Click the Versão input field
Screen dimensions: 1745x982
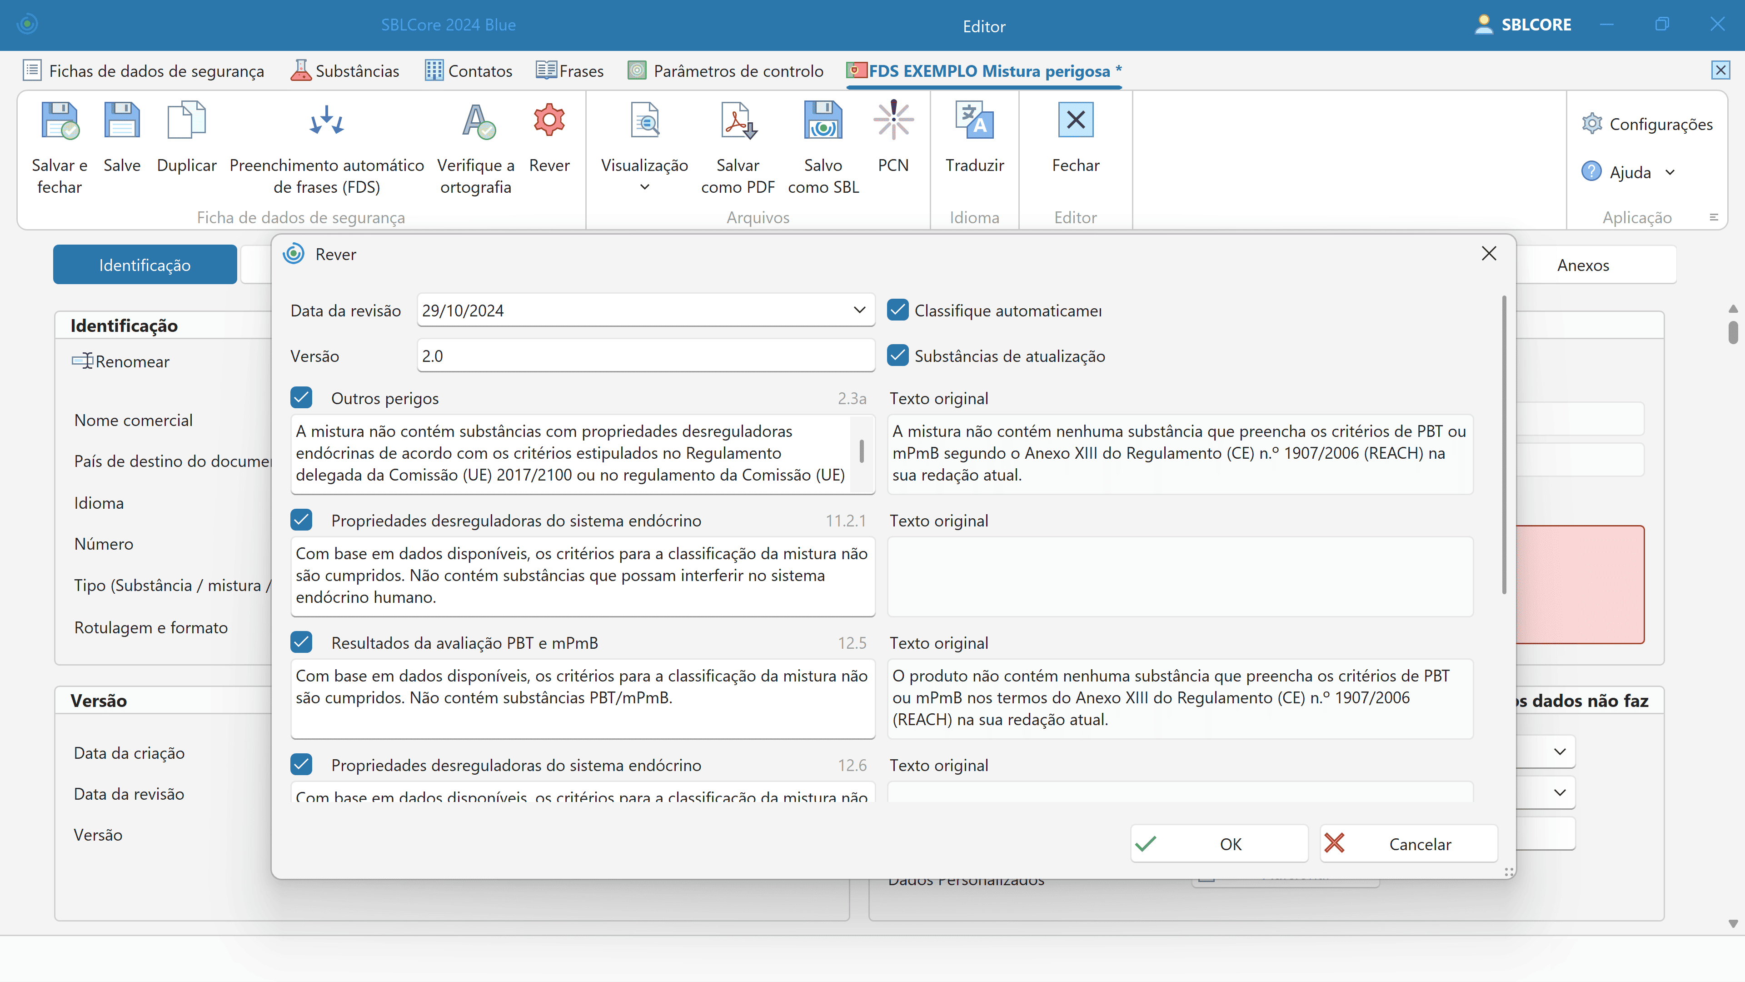point(645,356)
